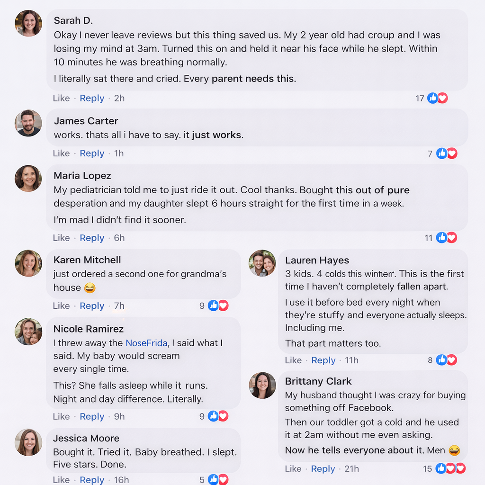Screen dimensions: 485x485
Task: Click reaction icons on Jessica Moore's comment
Action: pos(218,480)
